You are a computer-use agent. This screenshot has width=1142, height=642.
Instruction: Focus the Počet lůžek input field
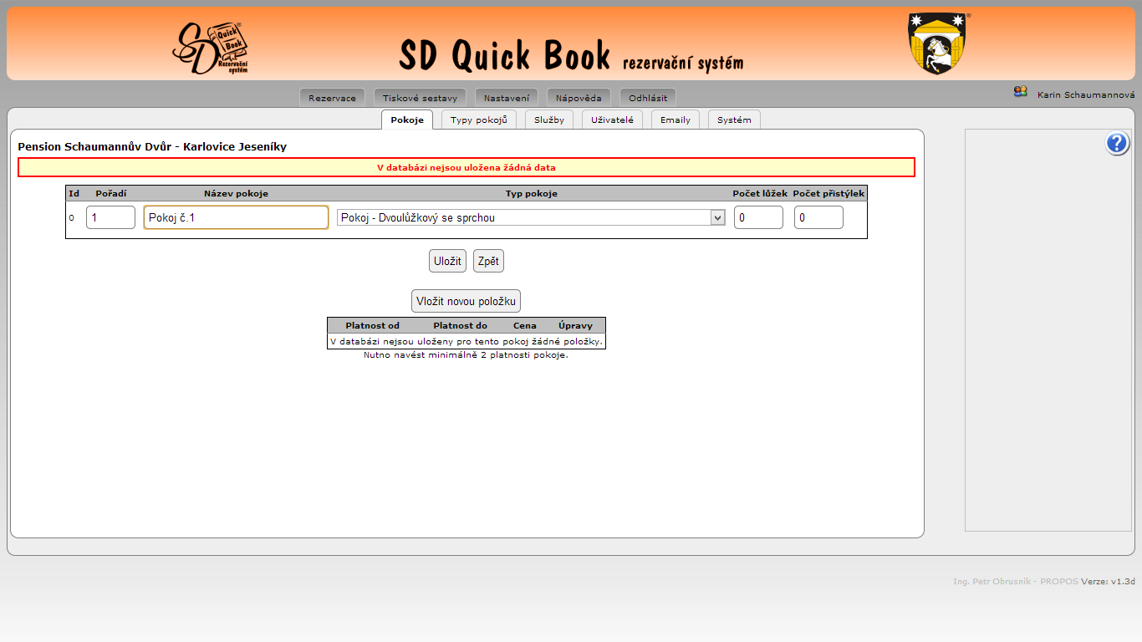(x=759, y=217)
